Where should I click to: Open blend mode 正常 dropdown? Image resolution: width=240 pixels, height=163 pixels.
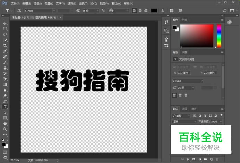click(x=184, y=121)
